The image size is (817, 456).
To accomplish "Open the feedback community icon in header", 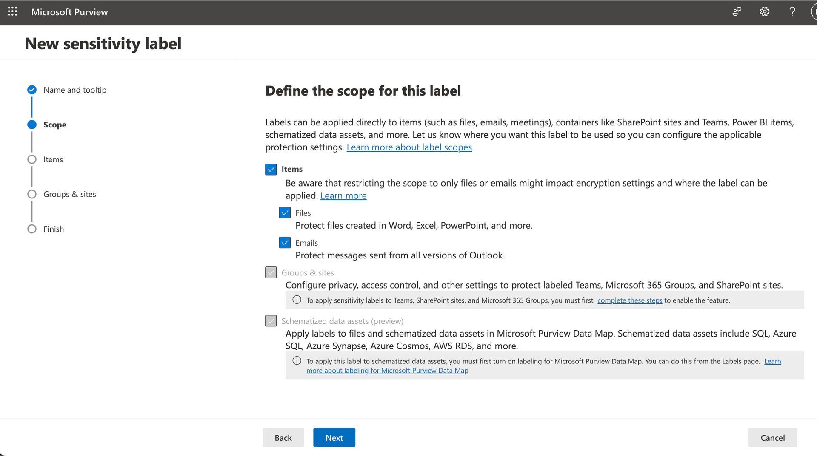I will (x=737, y=12).
